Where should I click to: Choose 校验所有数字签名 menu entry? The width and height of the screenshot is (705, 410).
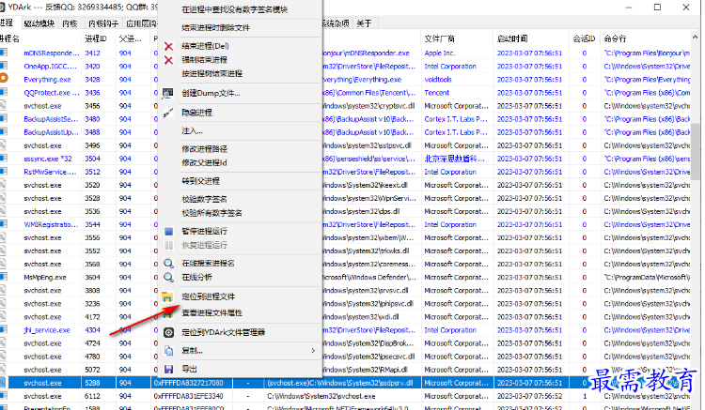pyautogui.click(x=211, y=213)
